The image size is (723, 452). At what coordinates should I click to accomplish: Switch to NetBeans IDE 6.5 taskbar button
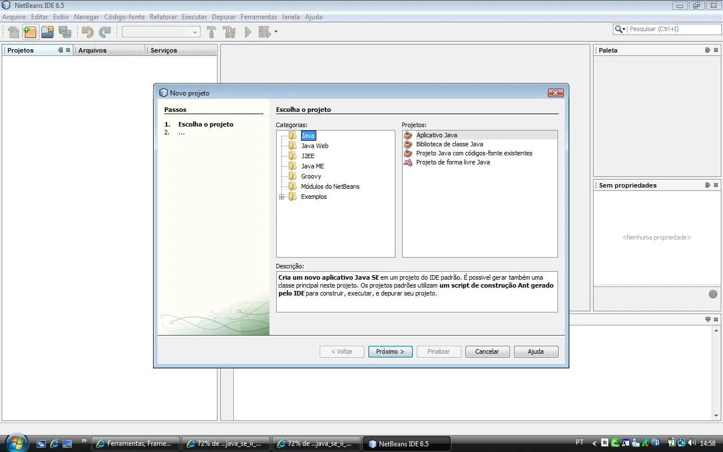pos(407,444)
